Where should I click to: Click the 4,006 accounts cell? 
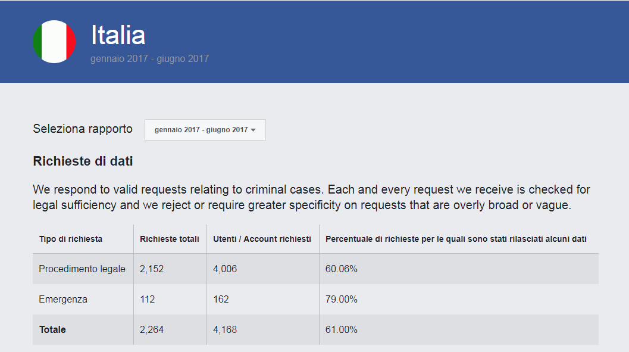tap(225, 269)
